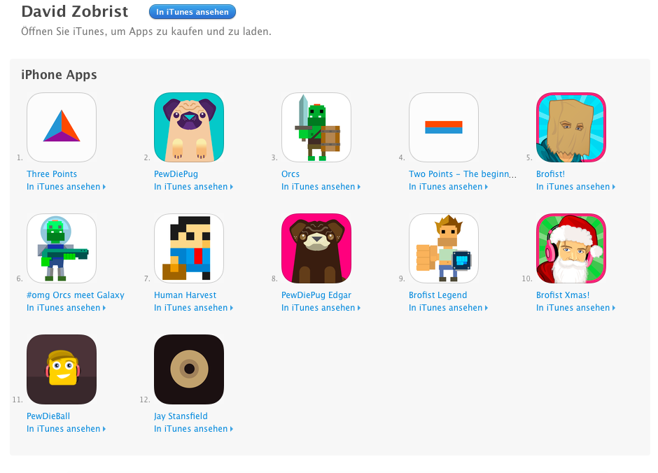Open the PewDiePug Edgar title link
658x473 pixels.
point(316,295)
